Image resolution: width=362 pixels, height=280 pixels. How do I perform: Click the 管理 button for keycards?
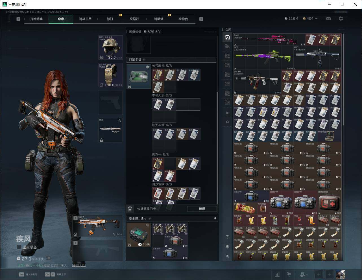[x=202, y=209]
